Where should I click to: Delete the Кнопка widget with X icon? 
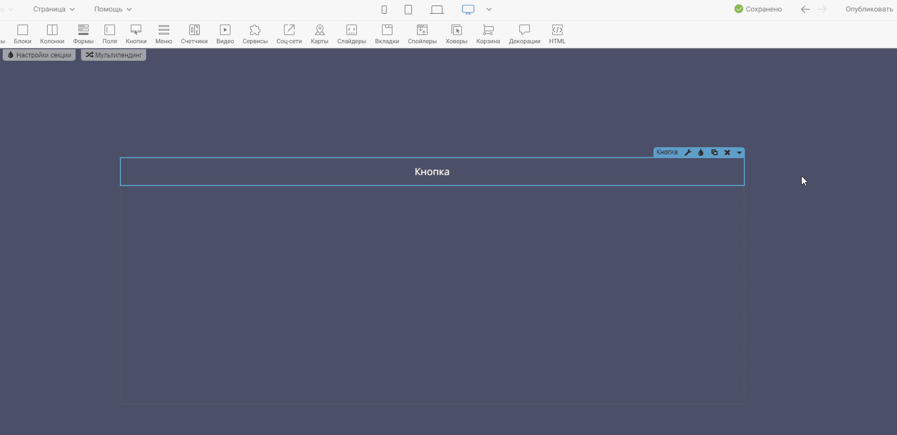[x=727, y=153]
